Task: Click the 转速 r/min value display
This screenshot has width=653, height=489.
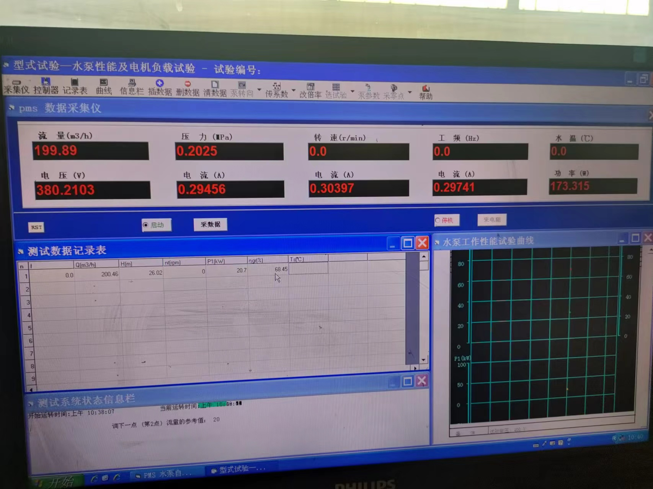Action: point(359,152)
